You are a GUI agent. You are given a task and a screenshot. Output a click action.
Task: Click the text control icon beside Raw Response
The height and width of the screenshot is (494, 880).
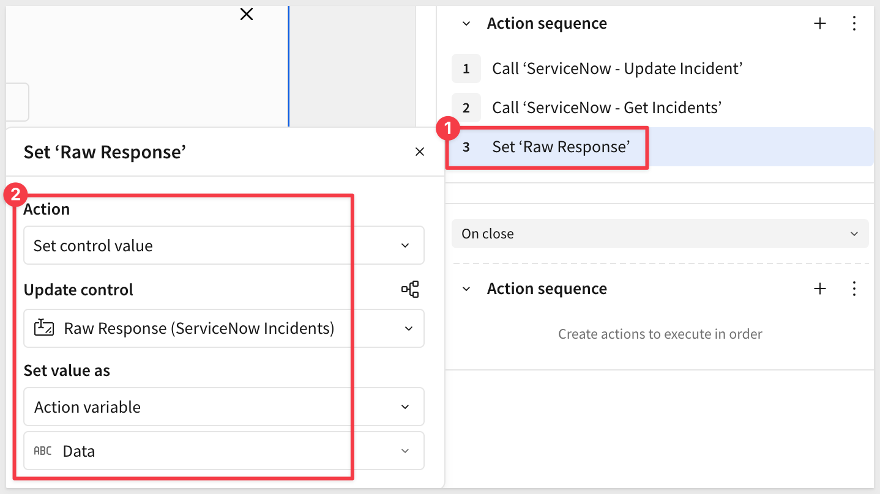click(44, 328)
